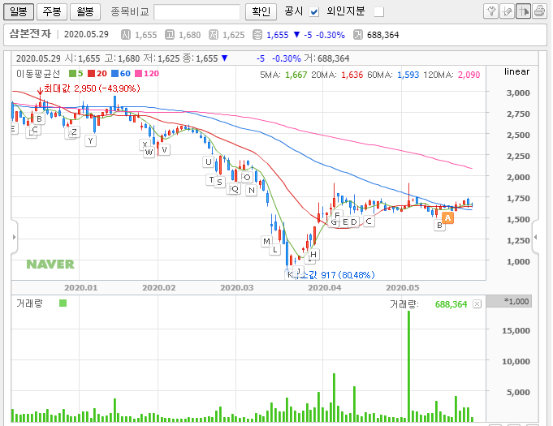This screenshot has height=426, width=553.
Task: Click the red 20-day MA swatch
Action: click(91, 73)
